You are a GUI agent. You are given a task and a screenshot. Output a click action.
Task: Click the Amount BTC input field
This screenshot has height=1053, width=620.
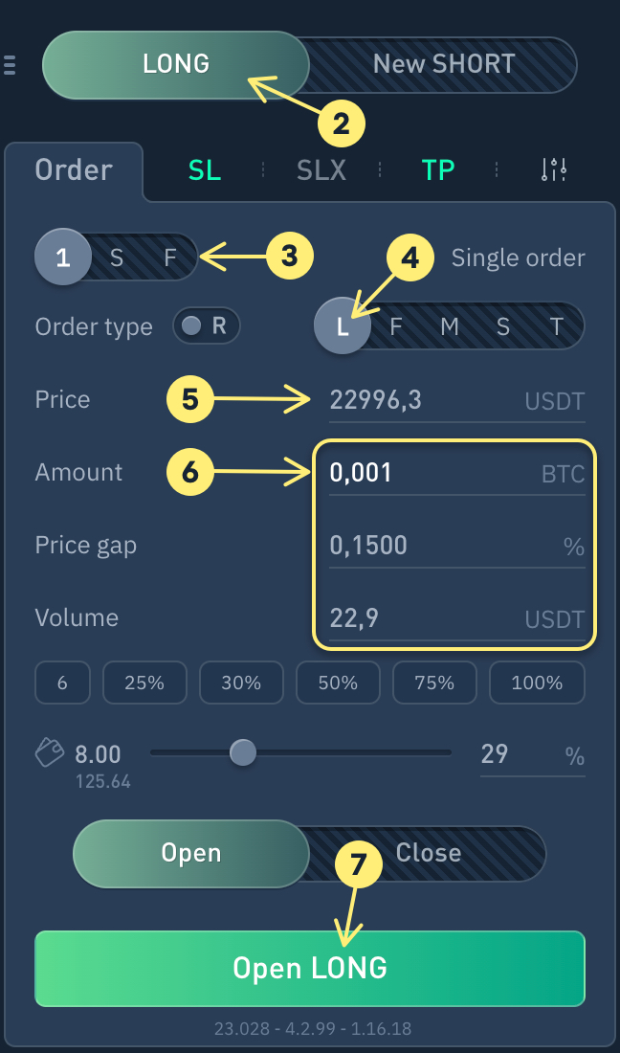tap(421, 473)
